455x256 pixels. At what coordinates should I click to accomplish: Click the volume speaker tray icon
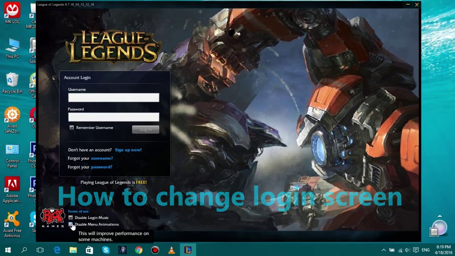coord(407,250)
